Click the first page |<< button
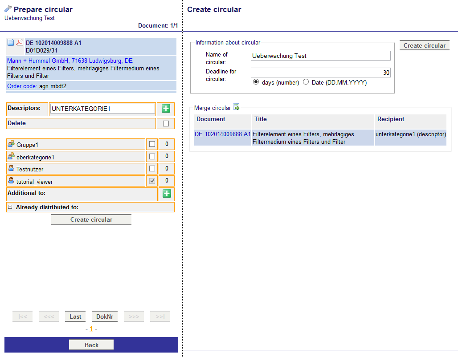Viewport: 458px width, 357px height. [22, 316]
